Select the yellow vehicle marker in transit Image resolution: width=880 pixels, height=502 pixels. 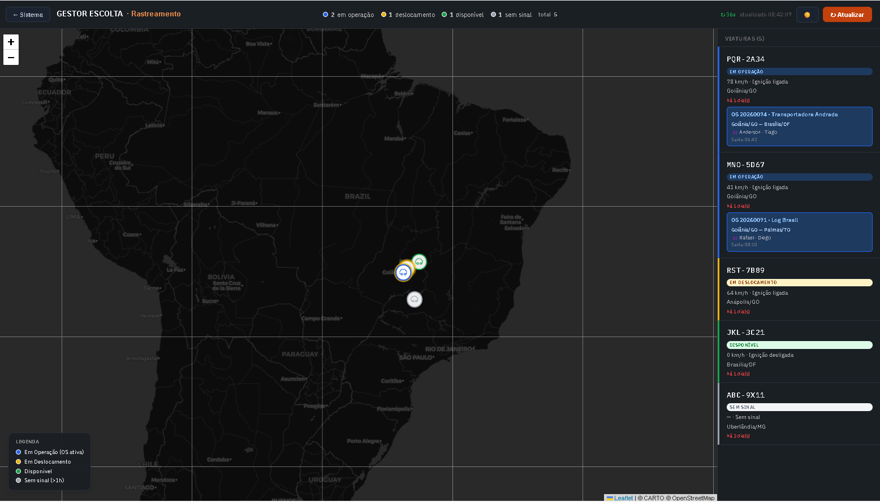coord(408,265)
